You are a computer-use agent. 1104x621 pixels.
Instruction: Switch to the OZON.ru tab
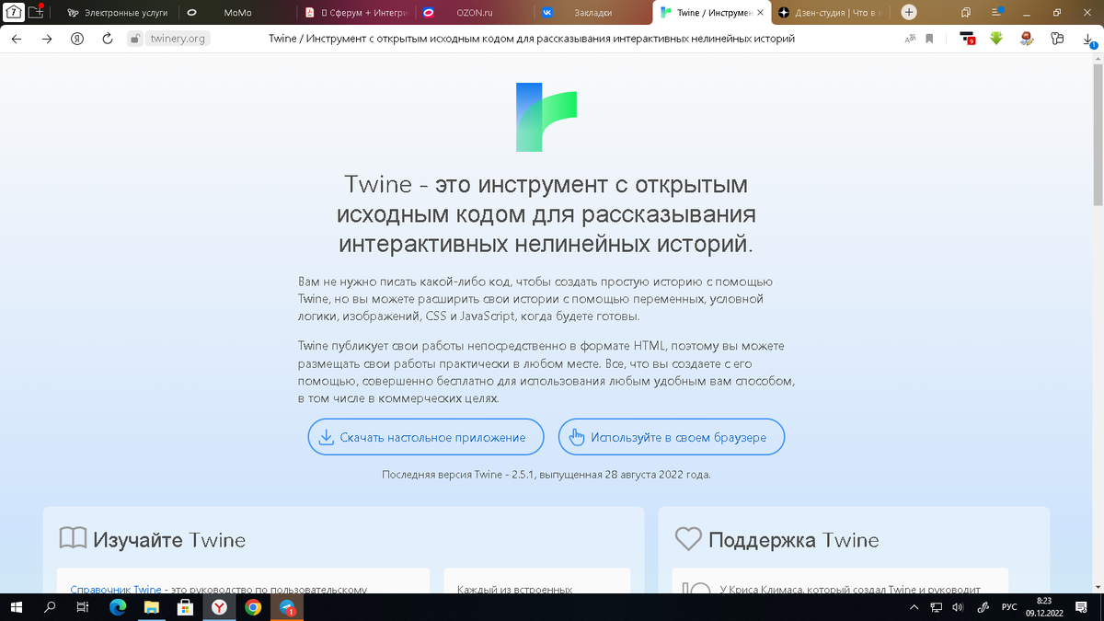point(475,13)
